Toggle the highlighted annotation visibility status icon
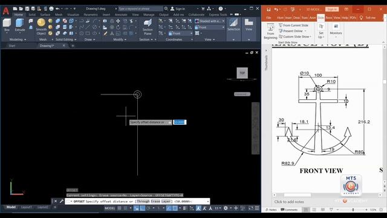The width and height of the screenshot is (387, 218). [x=198, y=208]
